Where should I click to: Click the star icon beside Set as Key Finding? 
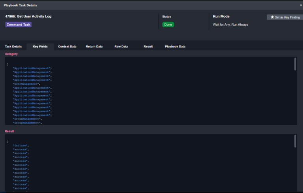(272, 17)
